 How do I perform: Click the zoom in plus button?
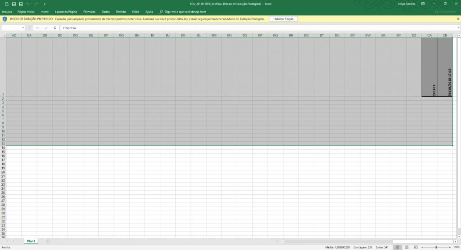click(450, 247)
